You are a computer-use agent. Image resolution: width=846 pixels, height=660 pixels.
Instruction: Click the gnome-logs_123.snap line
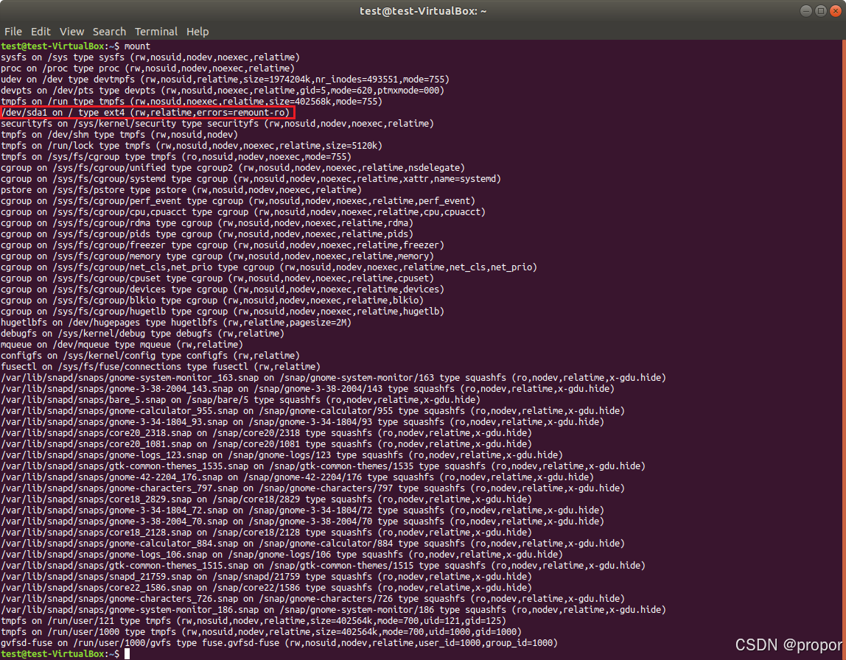(x=282, y=455)
